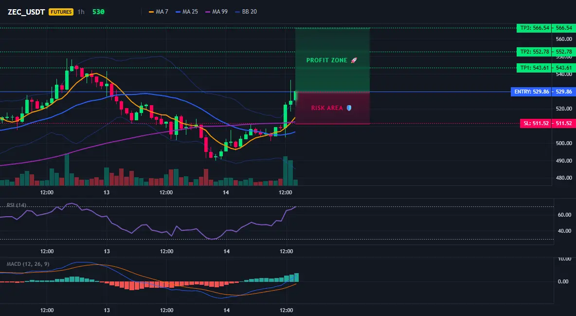
Task: Click the FUTURES badge
Action: (x=61, y=12)
